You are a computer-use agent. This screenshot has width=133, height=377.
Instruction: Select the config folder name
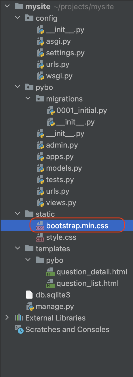[47, 18]
